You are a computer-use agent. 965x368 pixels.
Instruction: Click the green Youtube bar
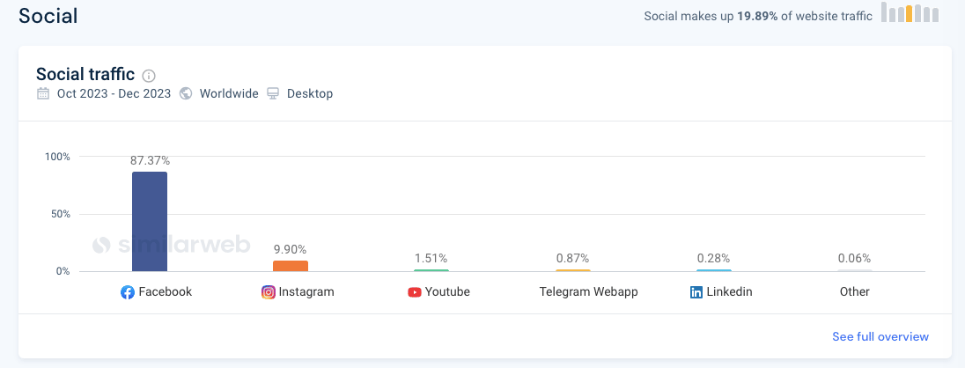click(x=431, y=270)
